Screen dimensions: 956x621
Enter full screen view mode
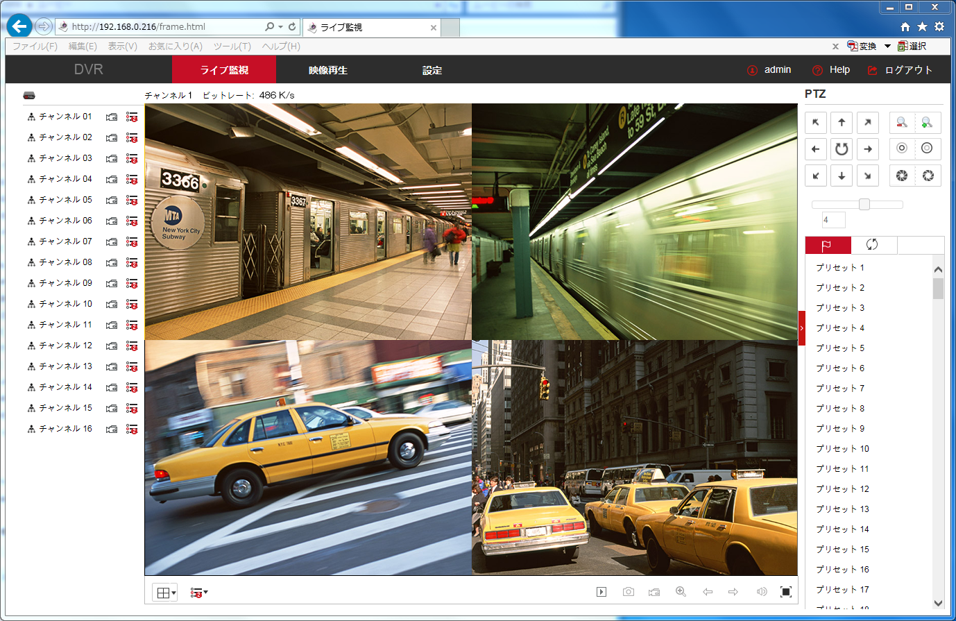785,592
